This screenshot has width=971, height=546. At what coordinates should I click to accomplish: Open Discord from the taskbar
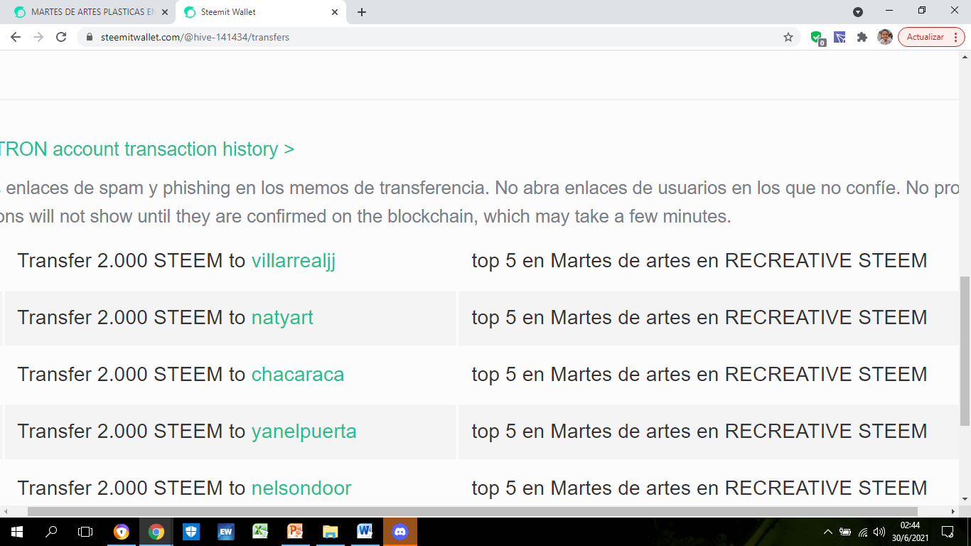coord(400,532)
